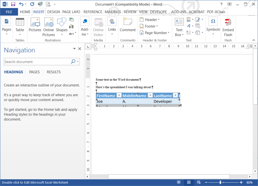The height and width of the screenshot is (186, 258).
Task: Switch to Read Mode in the status bar
Action: 179,182
